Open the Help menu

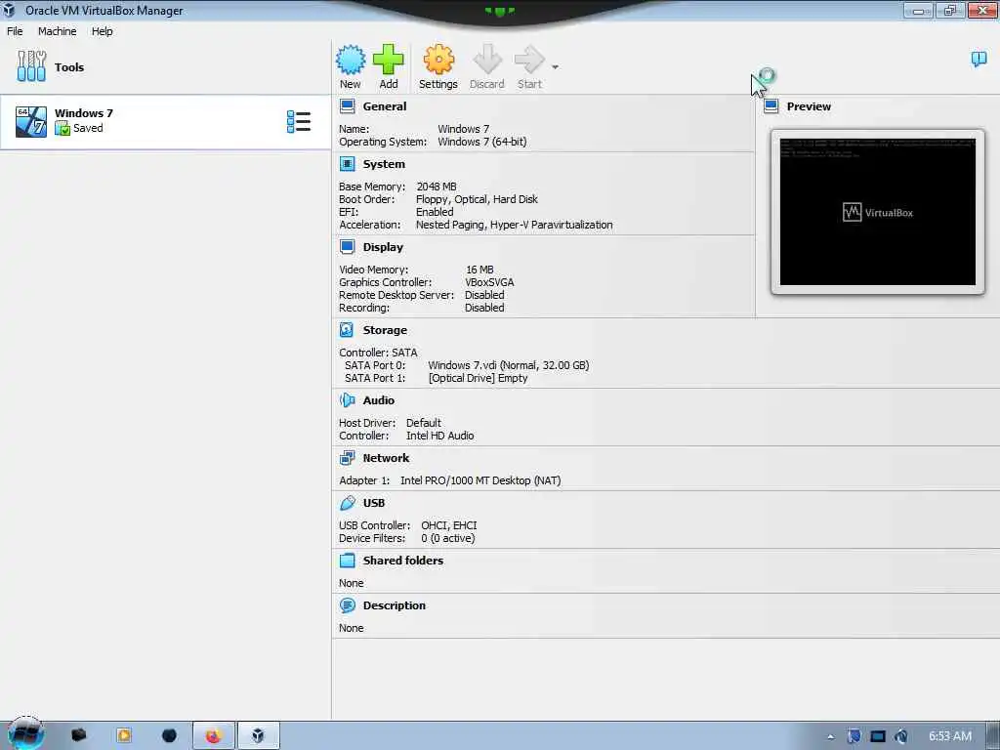[102, 31]
